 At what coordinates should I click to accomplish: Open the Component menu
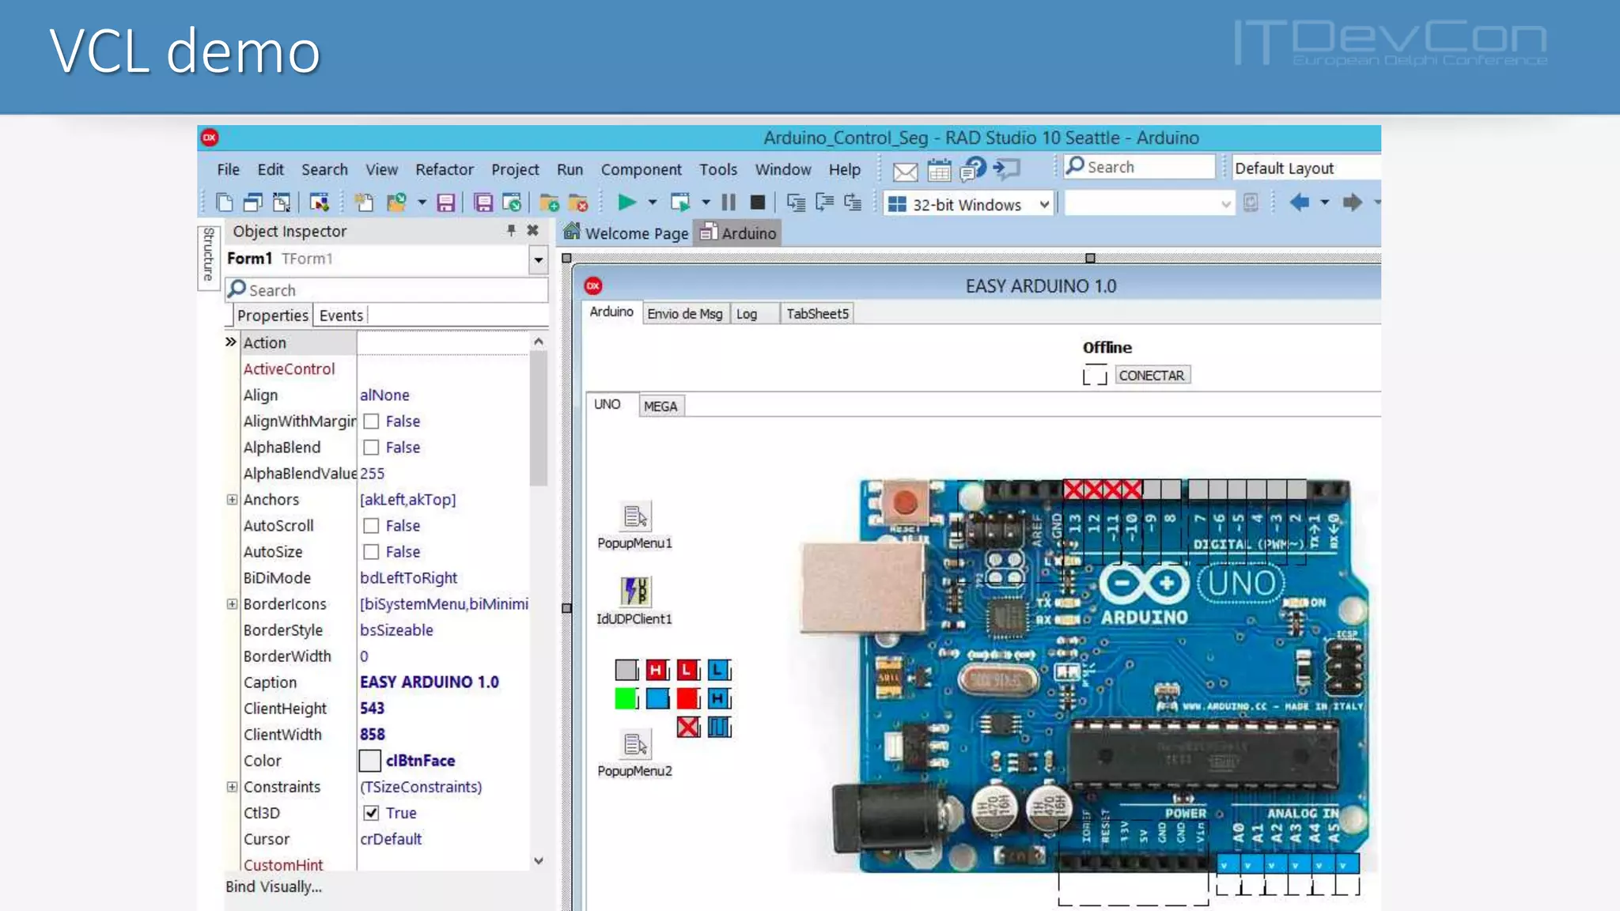coord(641,170)
